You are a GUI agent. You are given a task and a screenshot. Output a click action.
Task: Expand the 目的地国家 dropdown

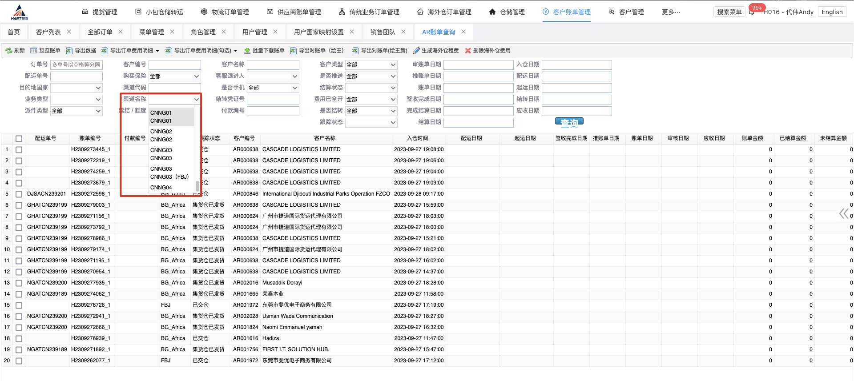coord(76,88)
